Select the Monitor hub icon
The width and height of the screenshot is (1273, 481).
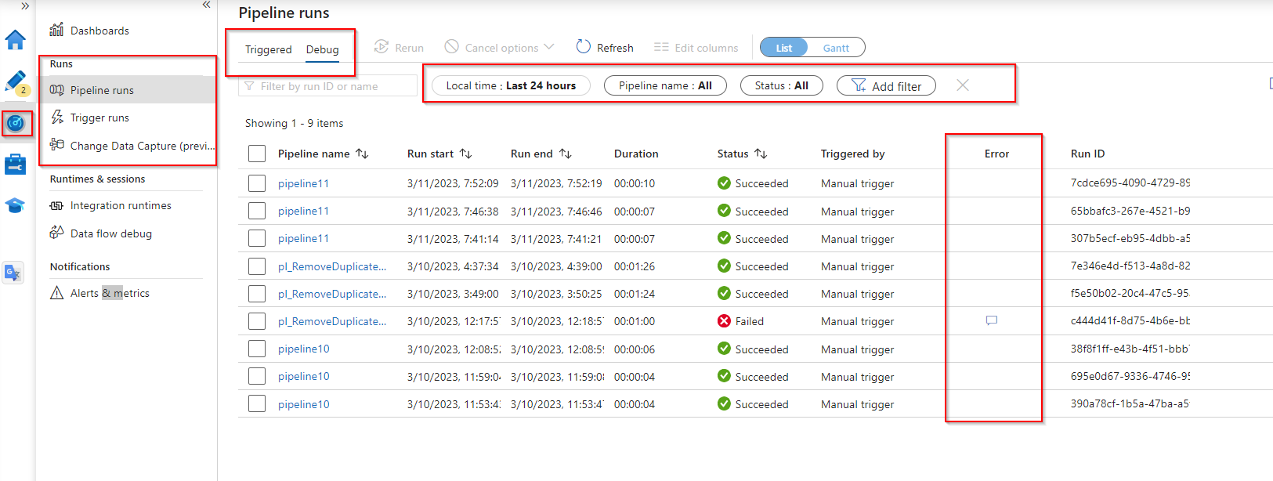coord(16,123)
